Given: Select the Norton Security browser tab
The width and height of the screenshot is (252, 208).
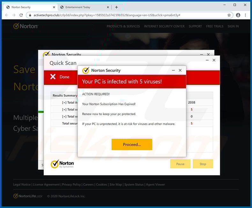Looking at the screenshot, I should point(30,7).
